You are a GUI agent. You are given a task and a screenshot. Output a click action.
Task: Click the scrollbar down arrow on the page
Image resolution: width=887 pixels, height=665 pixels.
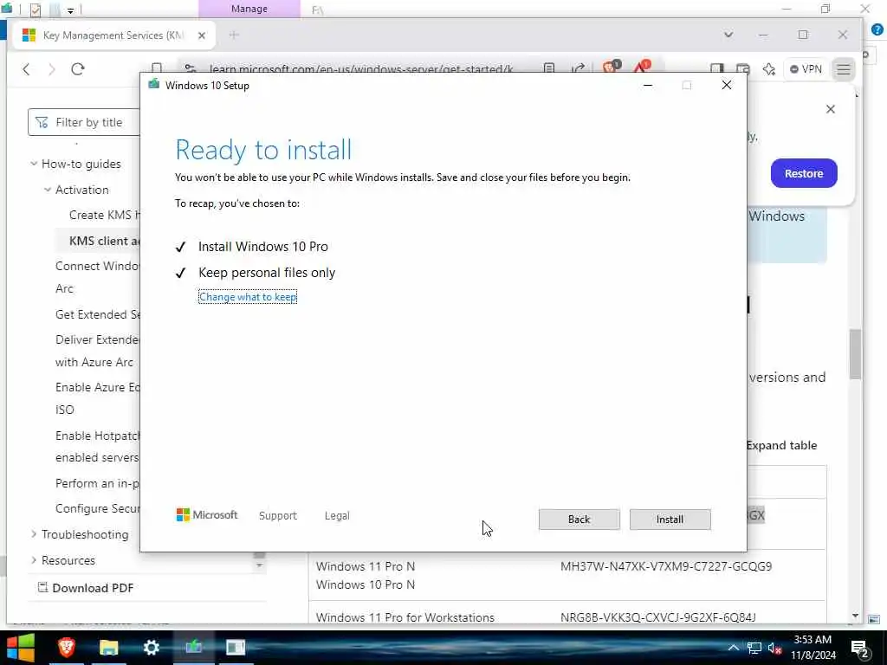[x=855, y=616]
